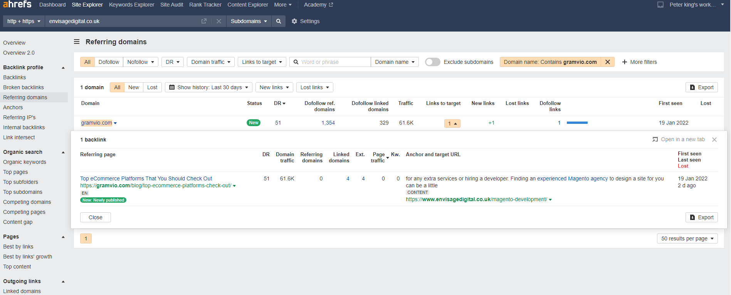Open gramvio.com blog URL dropdown arrow
The width and height of the screenshot is (731, 295).
point(234,186)
